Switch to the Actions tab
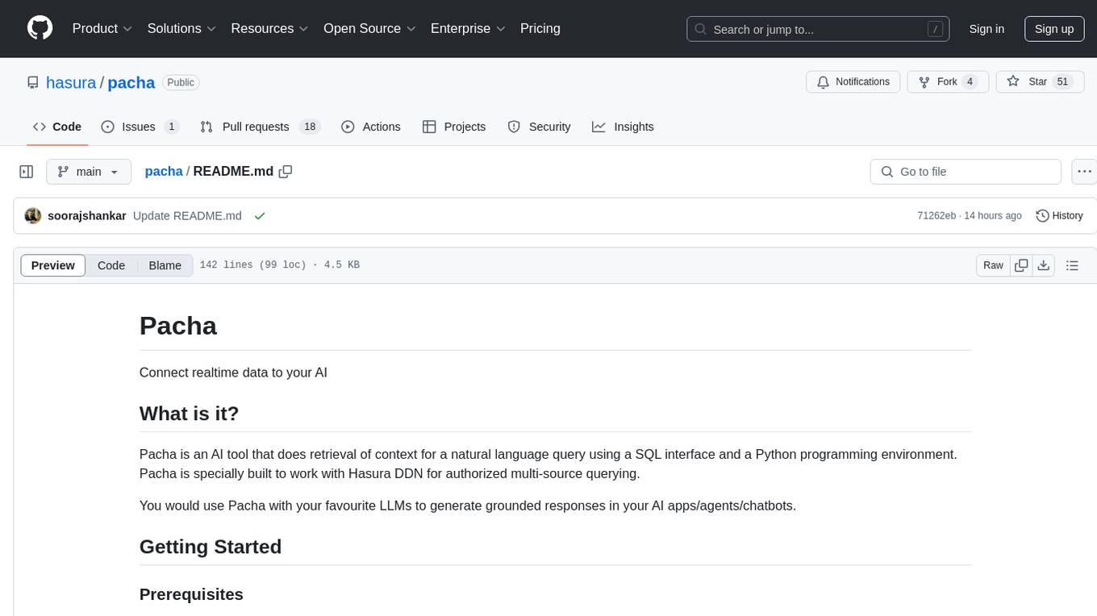Image resolution: width=1097 pixels, height=616 pixels. pyautogui.click(x=371, y=127)
